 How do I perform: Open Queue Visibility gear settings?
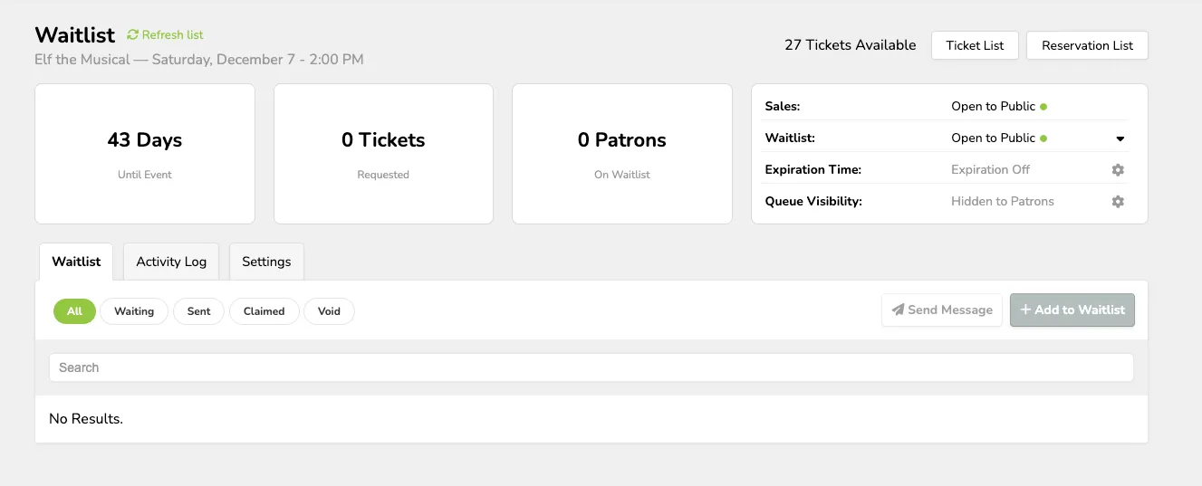click(1118, 202)
